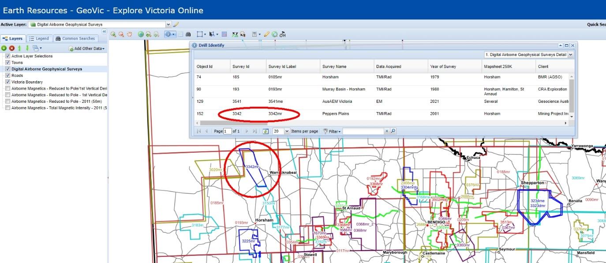The width and height of the screenshot is (606, 263).
Task: Switch to the Legend tab
Action: click(39, 38)
